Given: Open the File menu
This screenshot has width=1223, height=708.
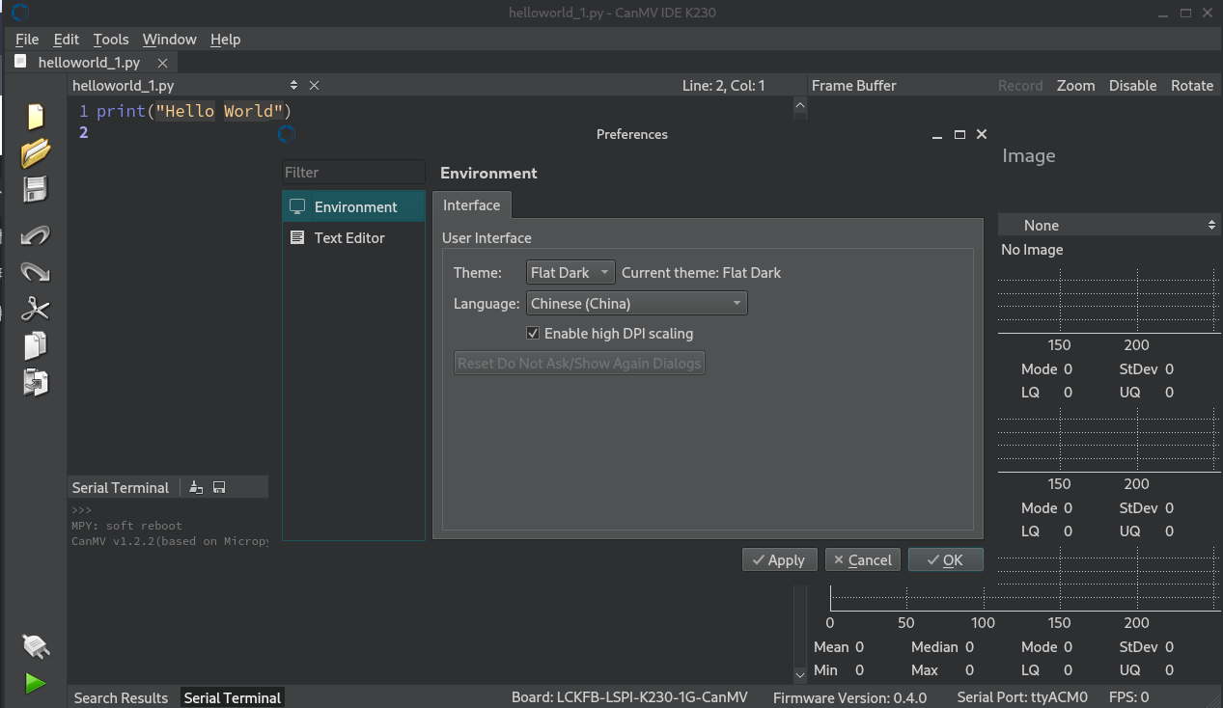Looking at the screenshot, I should (27, 40).
